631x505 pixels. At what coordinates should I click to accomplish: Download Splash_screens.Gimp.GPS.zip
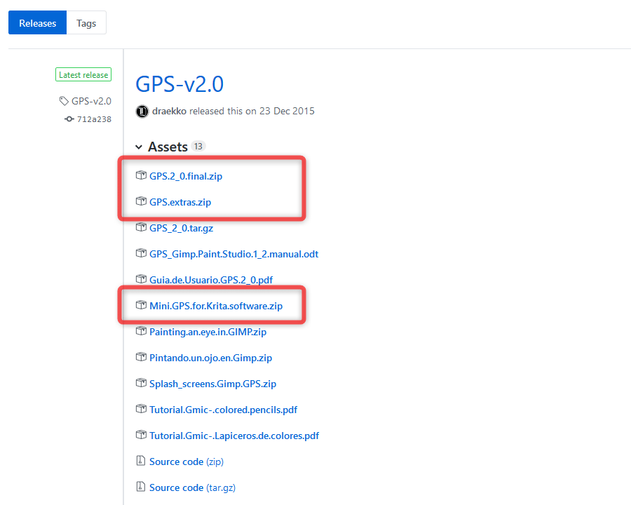[x=213, y=384]
